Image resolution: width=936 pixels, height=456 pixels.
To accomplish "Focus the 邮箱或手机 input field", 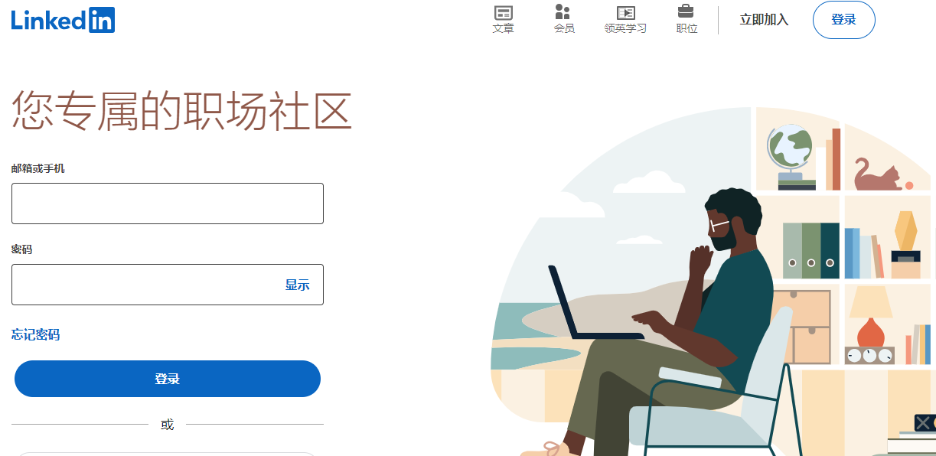I will coord(168,204).
